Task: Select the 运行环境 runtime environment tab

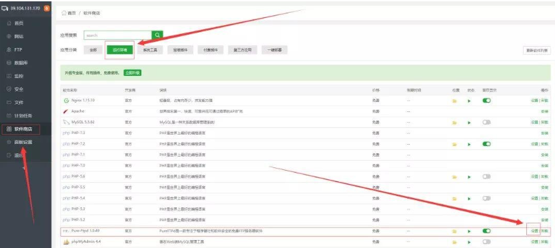Action: coord(119,50)
